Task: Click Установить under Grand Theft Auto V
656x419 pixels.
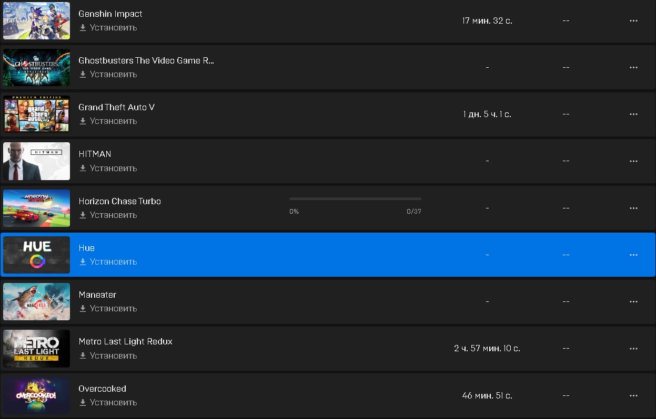Action: point(113,121)
